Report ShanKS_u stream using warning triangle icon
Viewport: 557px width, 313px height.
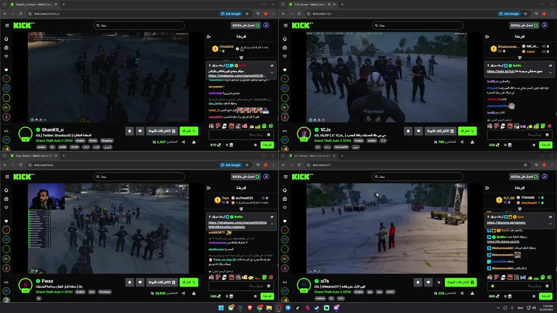point(194,142)
